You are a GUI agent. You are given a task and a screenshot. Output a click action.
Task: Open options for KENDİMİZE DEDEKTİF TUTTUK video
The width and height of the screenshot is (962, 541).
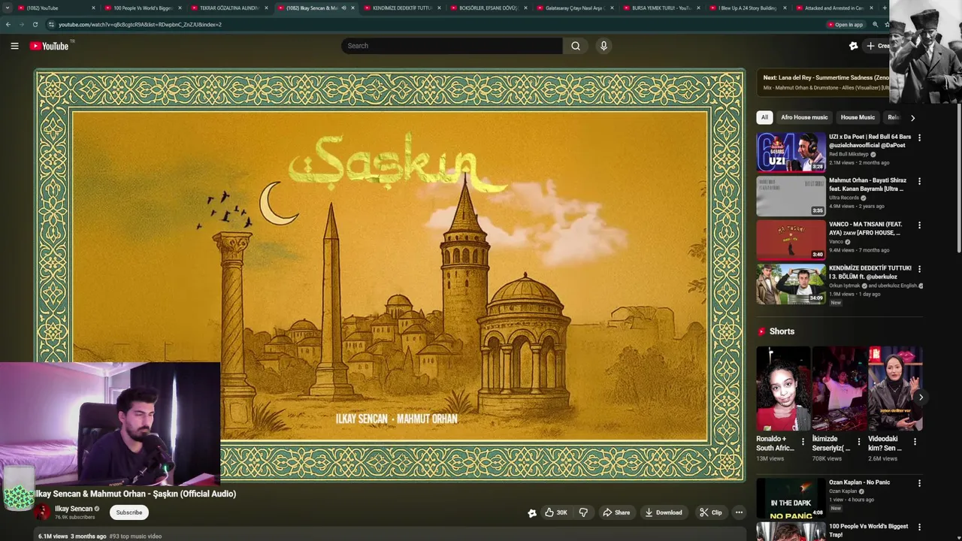coord(919,269)
